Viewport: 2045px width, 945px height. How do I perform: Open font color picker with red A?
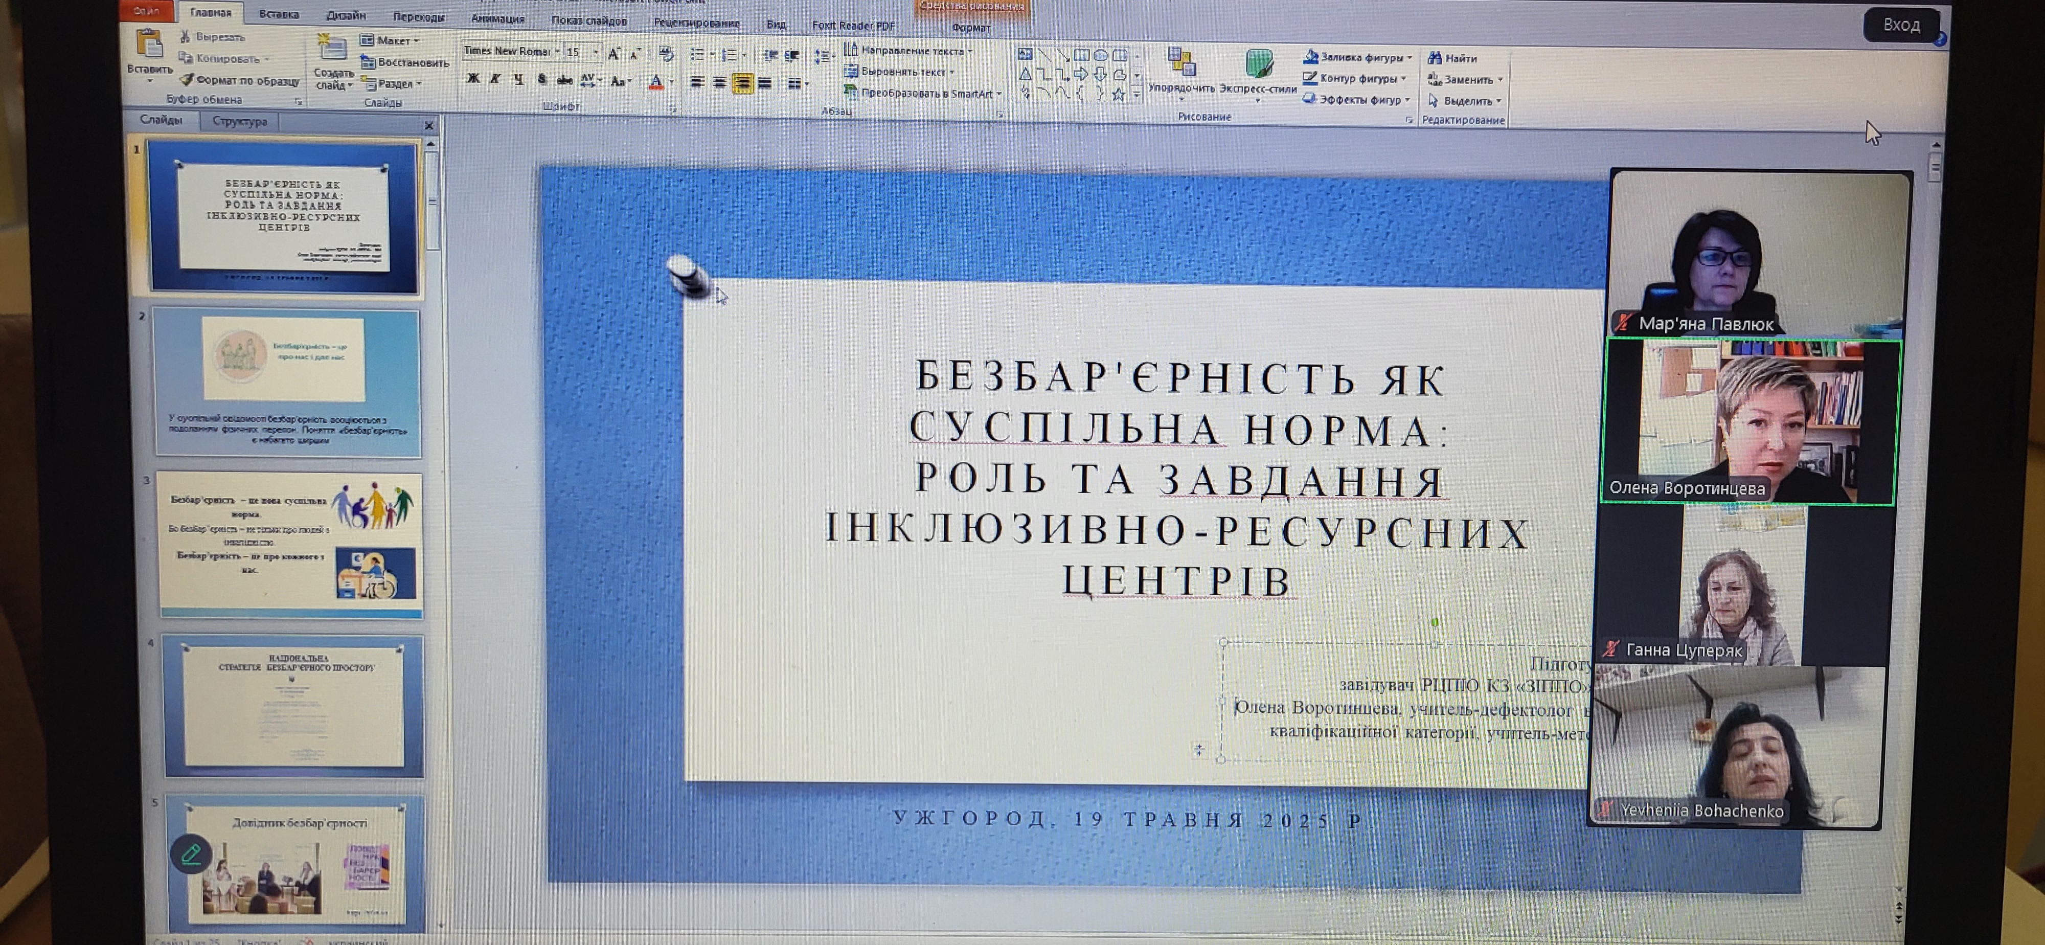[656, 82]
